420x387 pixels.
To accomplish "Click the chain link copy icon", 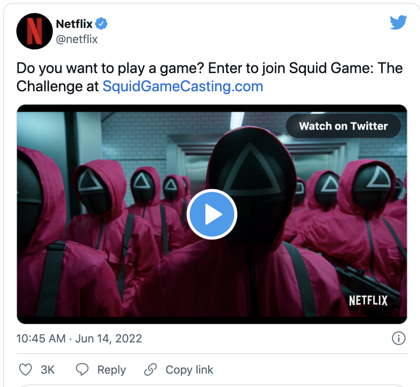I will 150,370.
